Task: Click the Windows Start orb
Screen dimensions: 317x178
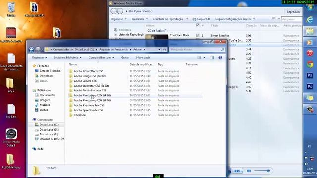Action: pos(310,8)
